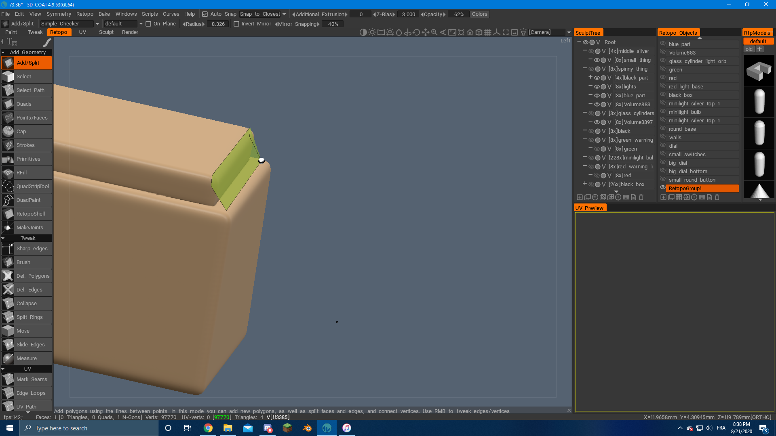Click the Colors button
Image resolution: width=776 pixels, height=436 pixels.
(479, 14)
